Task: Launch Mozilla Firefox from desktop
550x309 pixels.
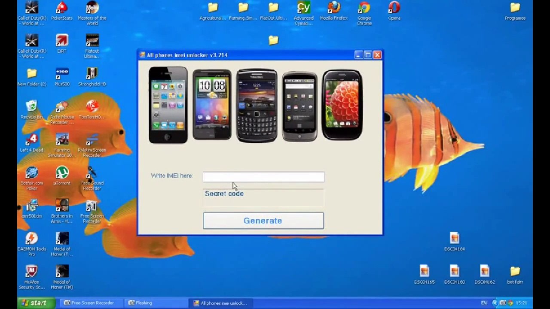Action: pyautogui.click(x=334, y=11)
